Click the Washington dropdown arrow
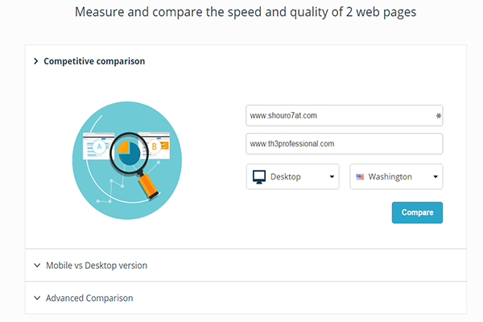483x322 pixels. 436,177
